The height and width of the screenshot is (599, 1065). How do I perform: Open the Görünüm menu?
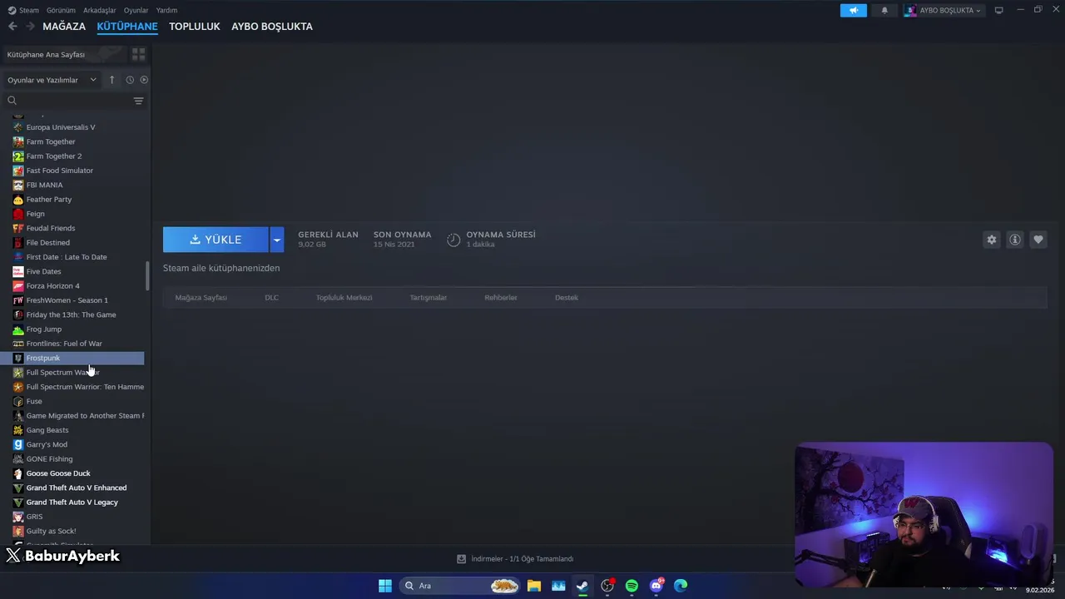61,10
